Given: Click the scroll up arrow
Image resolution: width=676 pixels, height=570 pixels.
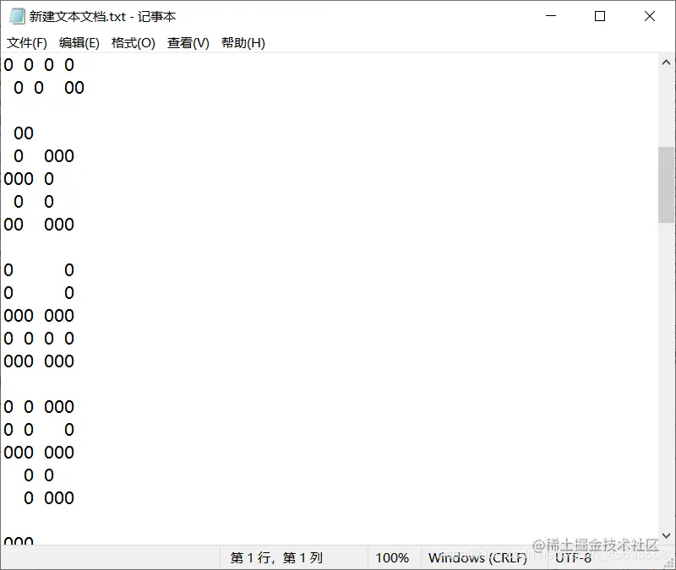Looking at the screenshot, I should 666,62.
